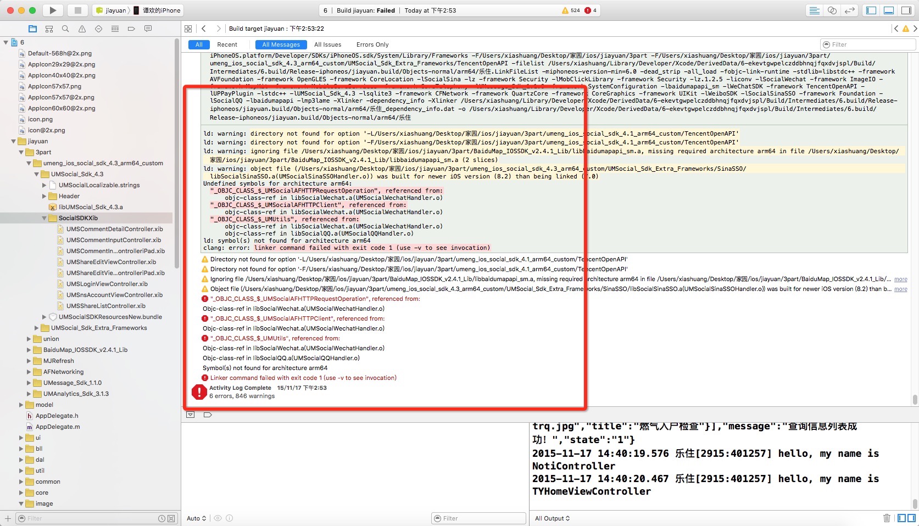Click more link on Object file warning
This screenshot has width=919, height=526.
tap(901, 289)
